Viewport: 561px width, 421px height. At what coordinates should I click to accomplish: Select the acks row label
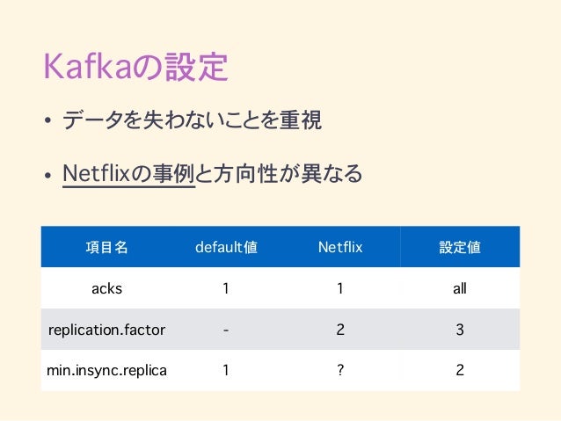[106, 288]
